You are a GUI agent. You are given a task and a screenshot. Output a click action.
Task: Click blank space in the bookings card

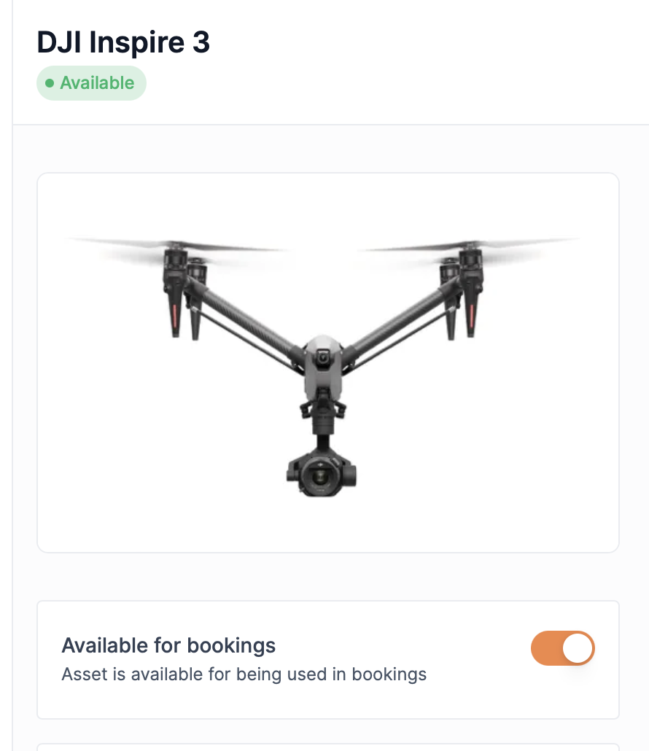[474, 693]
